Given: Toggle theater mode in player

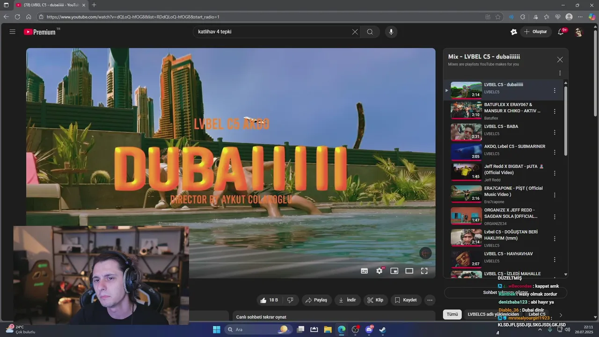Looking at the screenshot, I should tap(409, 271).
